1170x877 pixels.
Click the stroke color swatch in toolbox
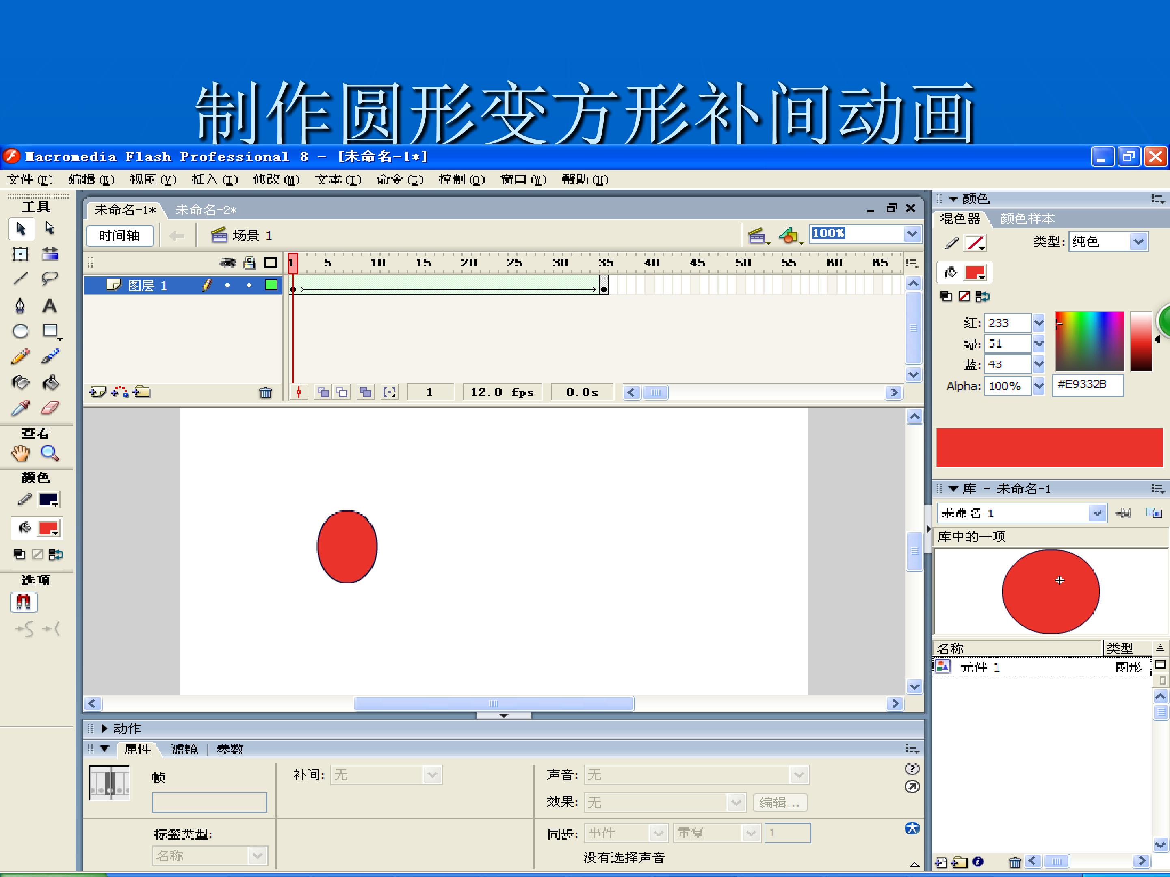(x=49, y=500)
